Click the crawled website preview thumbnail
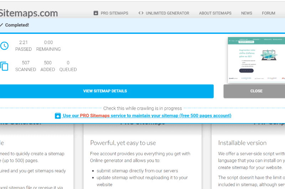 (x=256, y=60)
